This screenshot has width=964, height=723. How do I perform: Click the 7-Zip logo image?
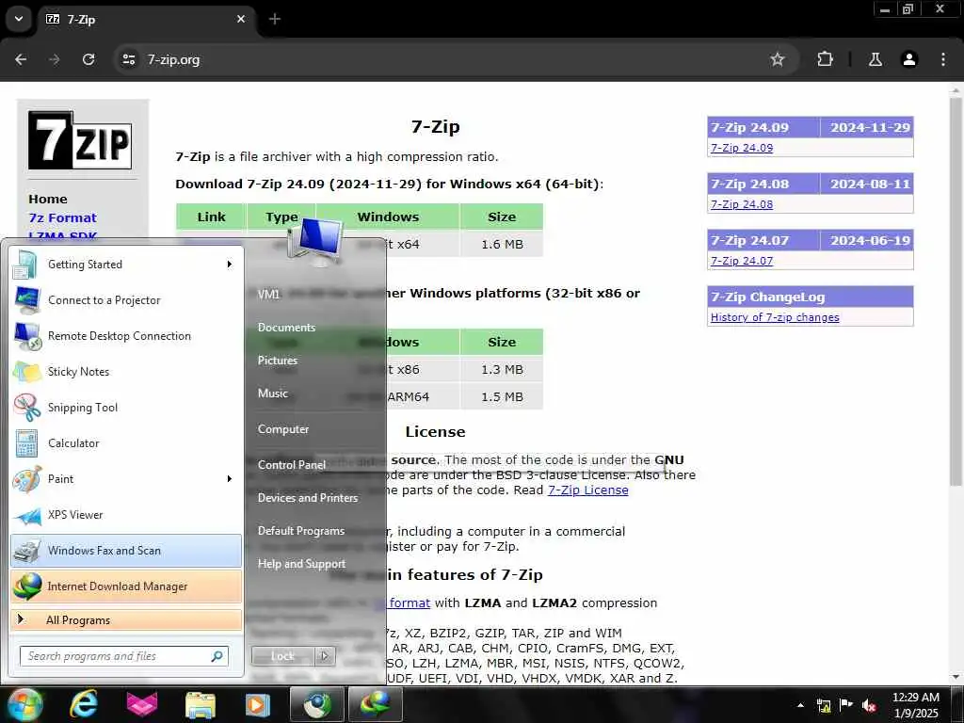pyautogui.click(x=80, y=140)
